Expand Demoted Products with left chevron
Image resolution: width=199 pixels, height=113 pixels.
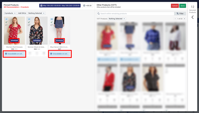[193, 17]
